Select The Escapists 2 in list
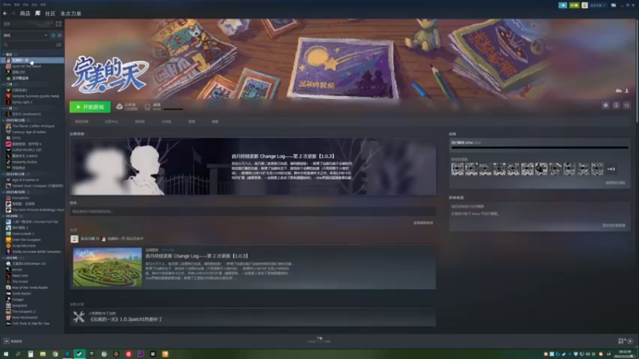Viewport: 639px width, 359px height. [x=24, y=311]
